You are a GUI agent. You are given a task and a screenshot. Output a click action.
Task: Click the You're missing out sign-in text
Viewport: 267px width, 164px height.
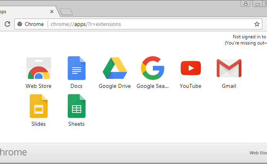click(x=246, y=43)
